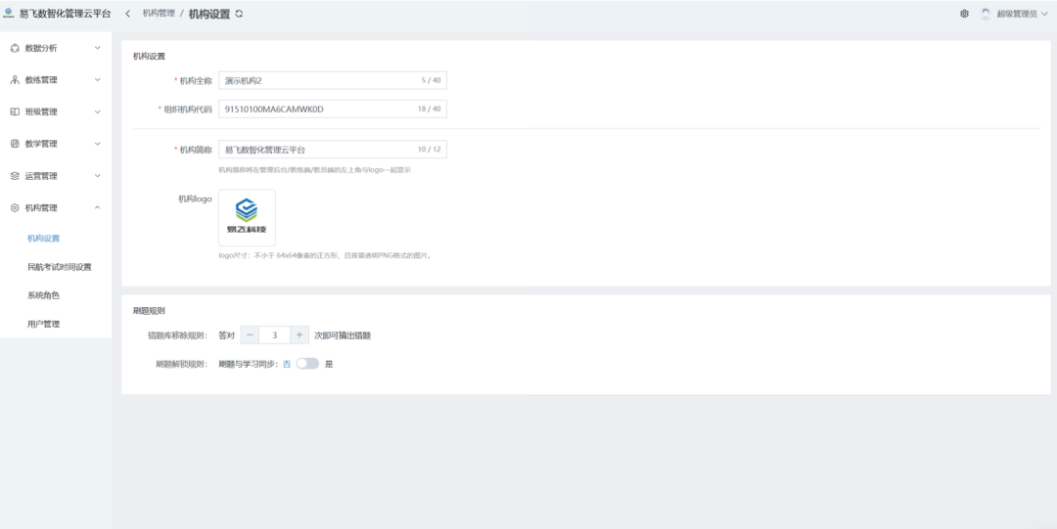Increase 错题库移除规则 count with plus button
This screenshot has height=529, width=1057.
[x=299, y=335]
